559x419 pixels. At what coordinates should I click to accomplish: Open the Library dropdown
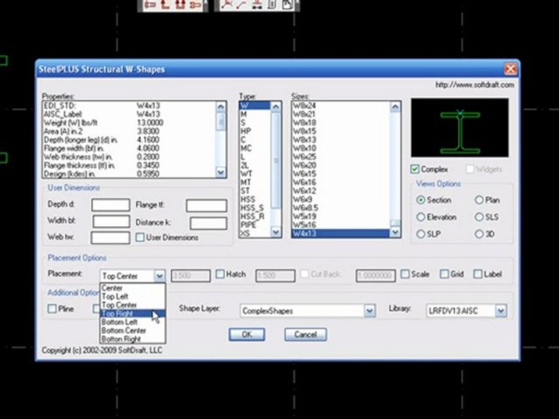501,311
